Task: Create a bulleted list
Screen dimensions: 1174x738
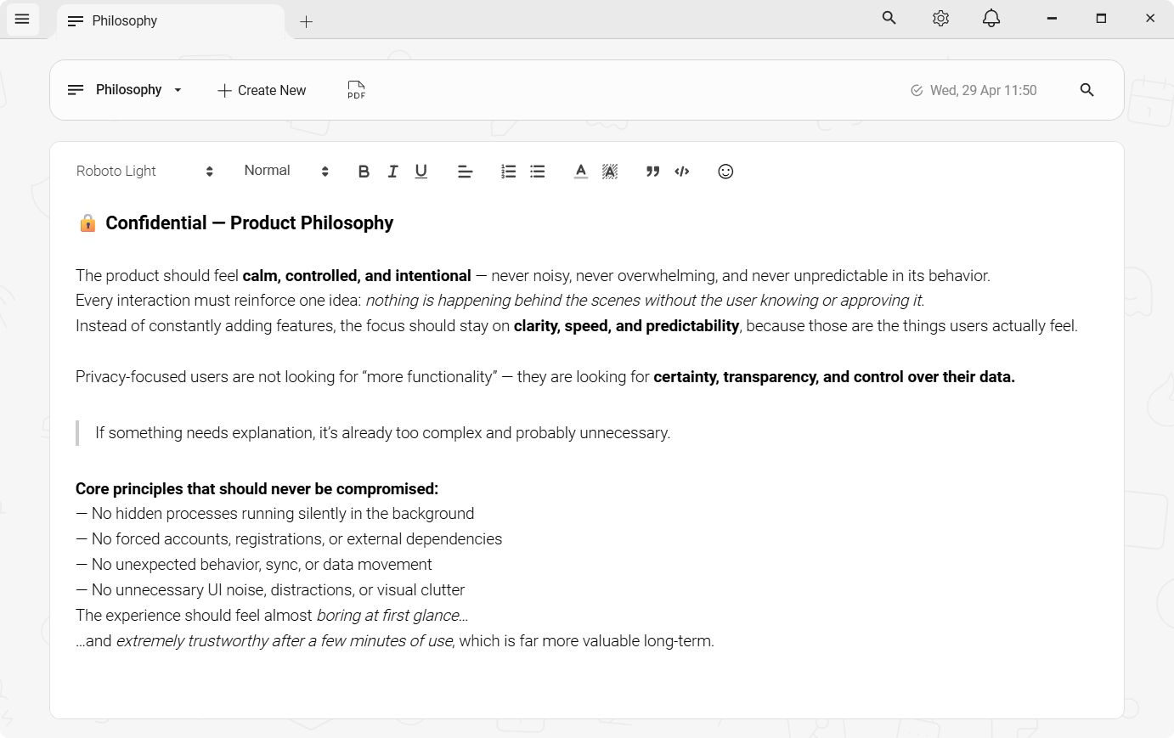Action: [538, 172]
